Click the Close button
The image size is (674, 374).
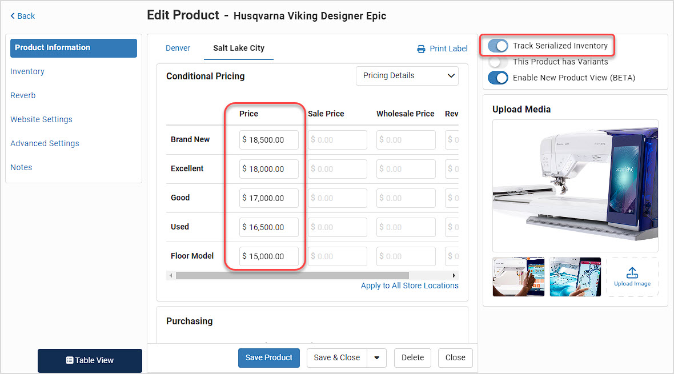(455, 357)
